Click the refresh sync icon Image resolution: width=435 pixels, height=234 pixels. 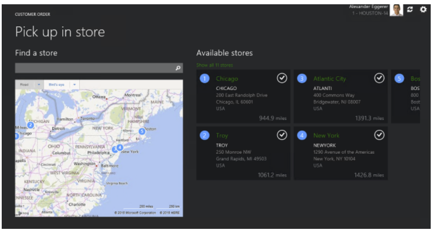[410, 10]
